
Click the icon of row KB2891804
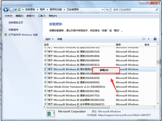[x=46, y=56]
